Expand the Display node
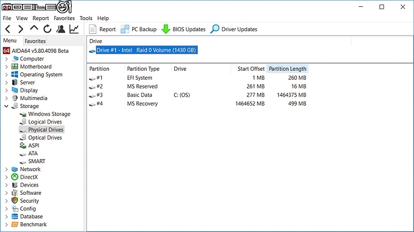 [x=6, y=90]
